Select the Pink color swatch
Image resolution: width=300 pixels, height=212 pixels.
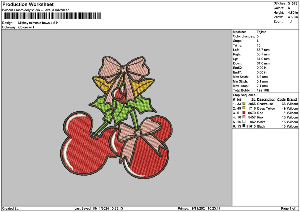point(243,117)
